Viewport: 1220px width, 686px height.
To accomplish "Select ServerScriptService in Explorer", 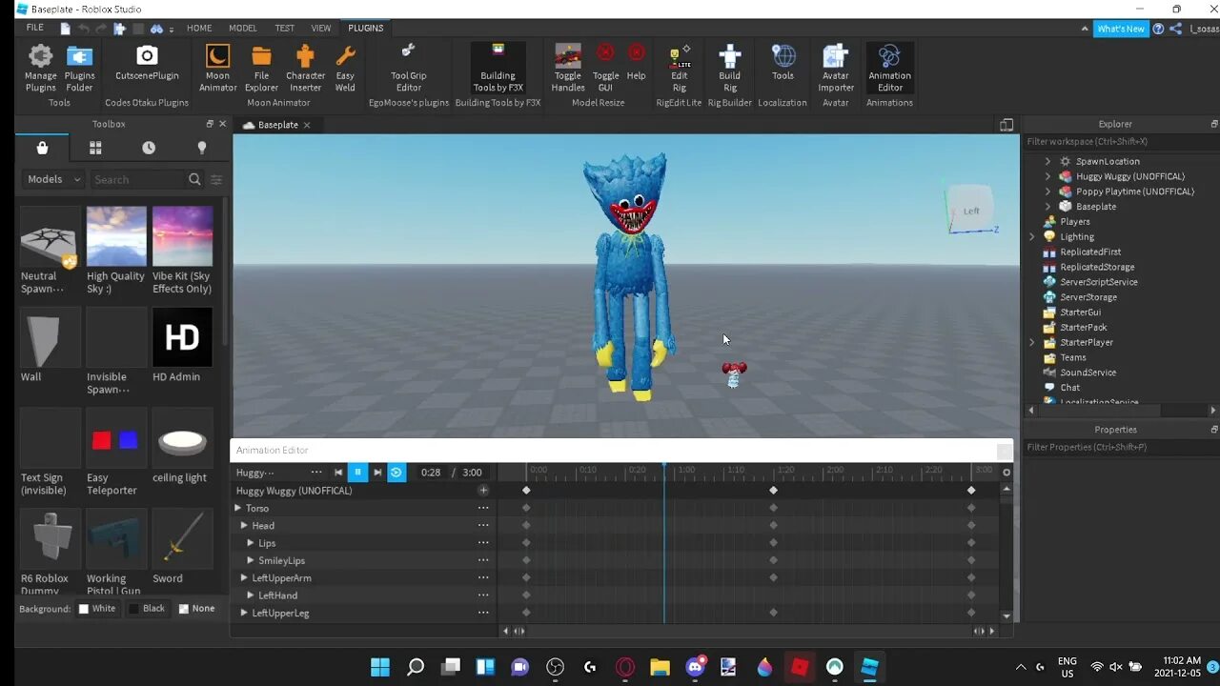I will [x=1098, y=282].
